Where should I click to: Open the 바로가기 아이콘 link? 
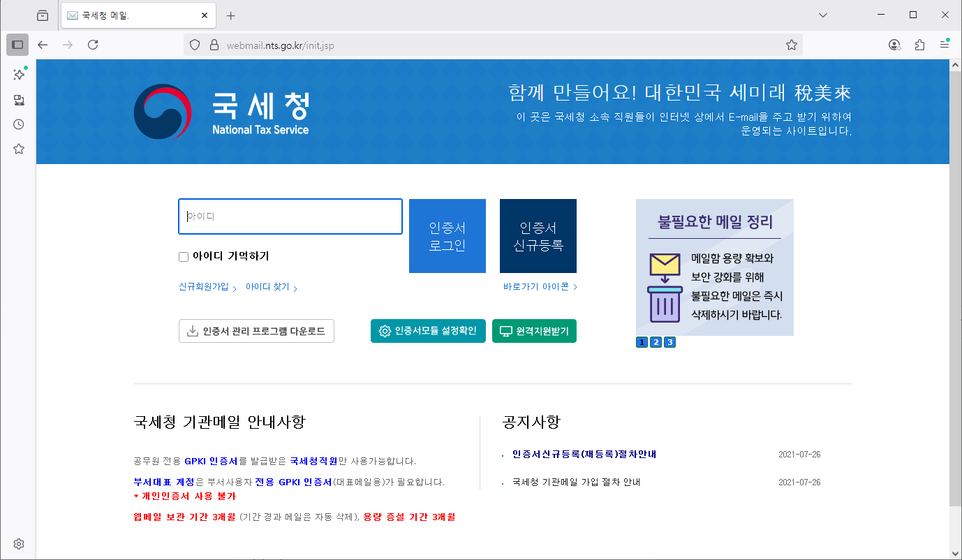(x=540, y=287)
